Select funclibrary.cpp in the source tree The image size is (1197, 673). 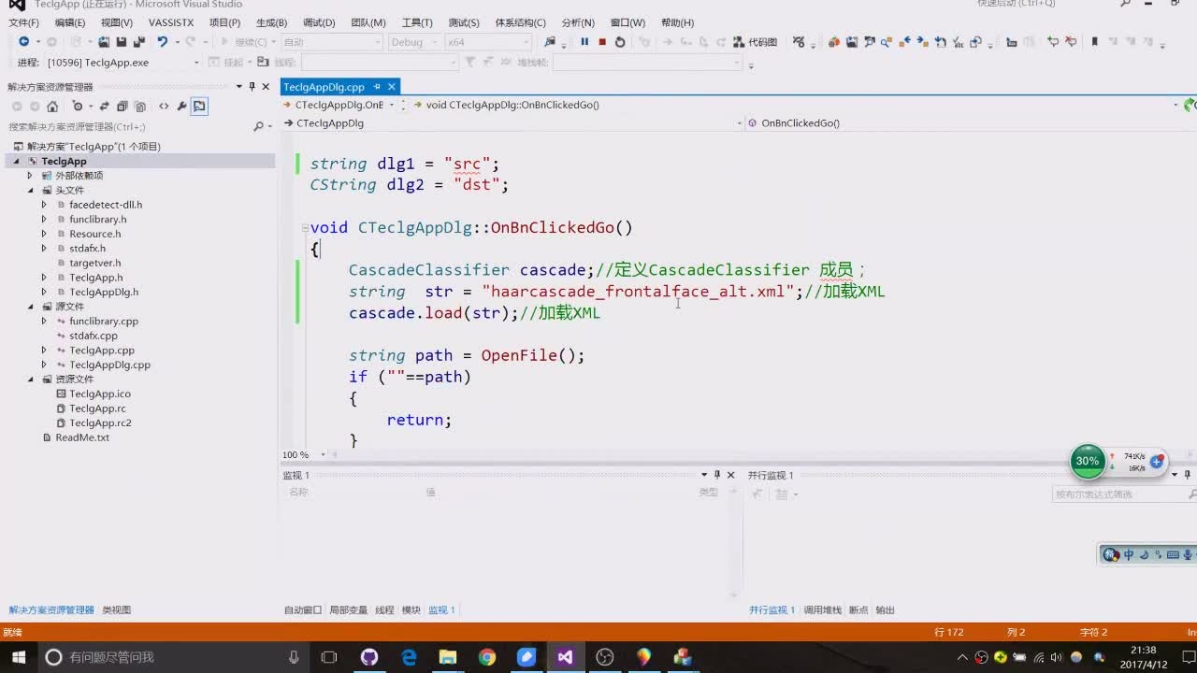(x=103, y=321)
